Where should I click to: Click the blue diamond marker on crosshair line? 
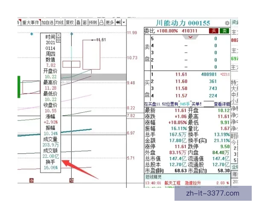72,34
